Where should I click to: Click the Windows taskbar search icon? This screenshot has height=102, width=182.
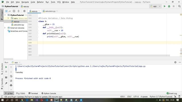tap(7, 100)
